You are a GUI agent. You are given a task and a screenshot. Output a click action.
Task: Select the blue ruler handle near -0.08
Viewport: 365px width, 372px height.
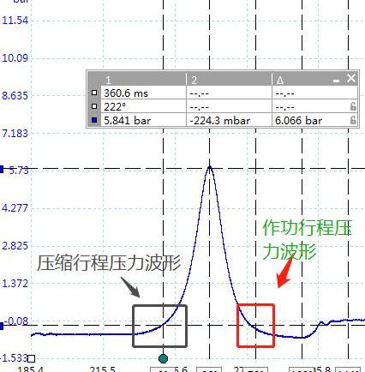point(2,326)
